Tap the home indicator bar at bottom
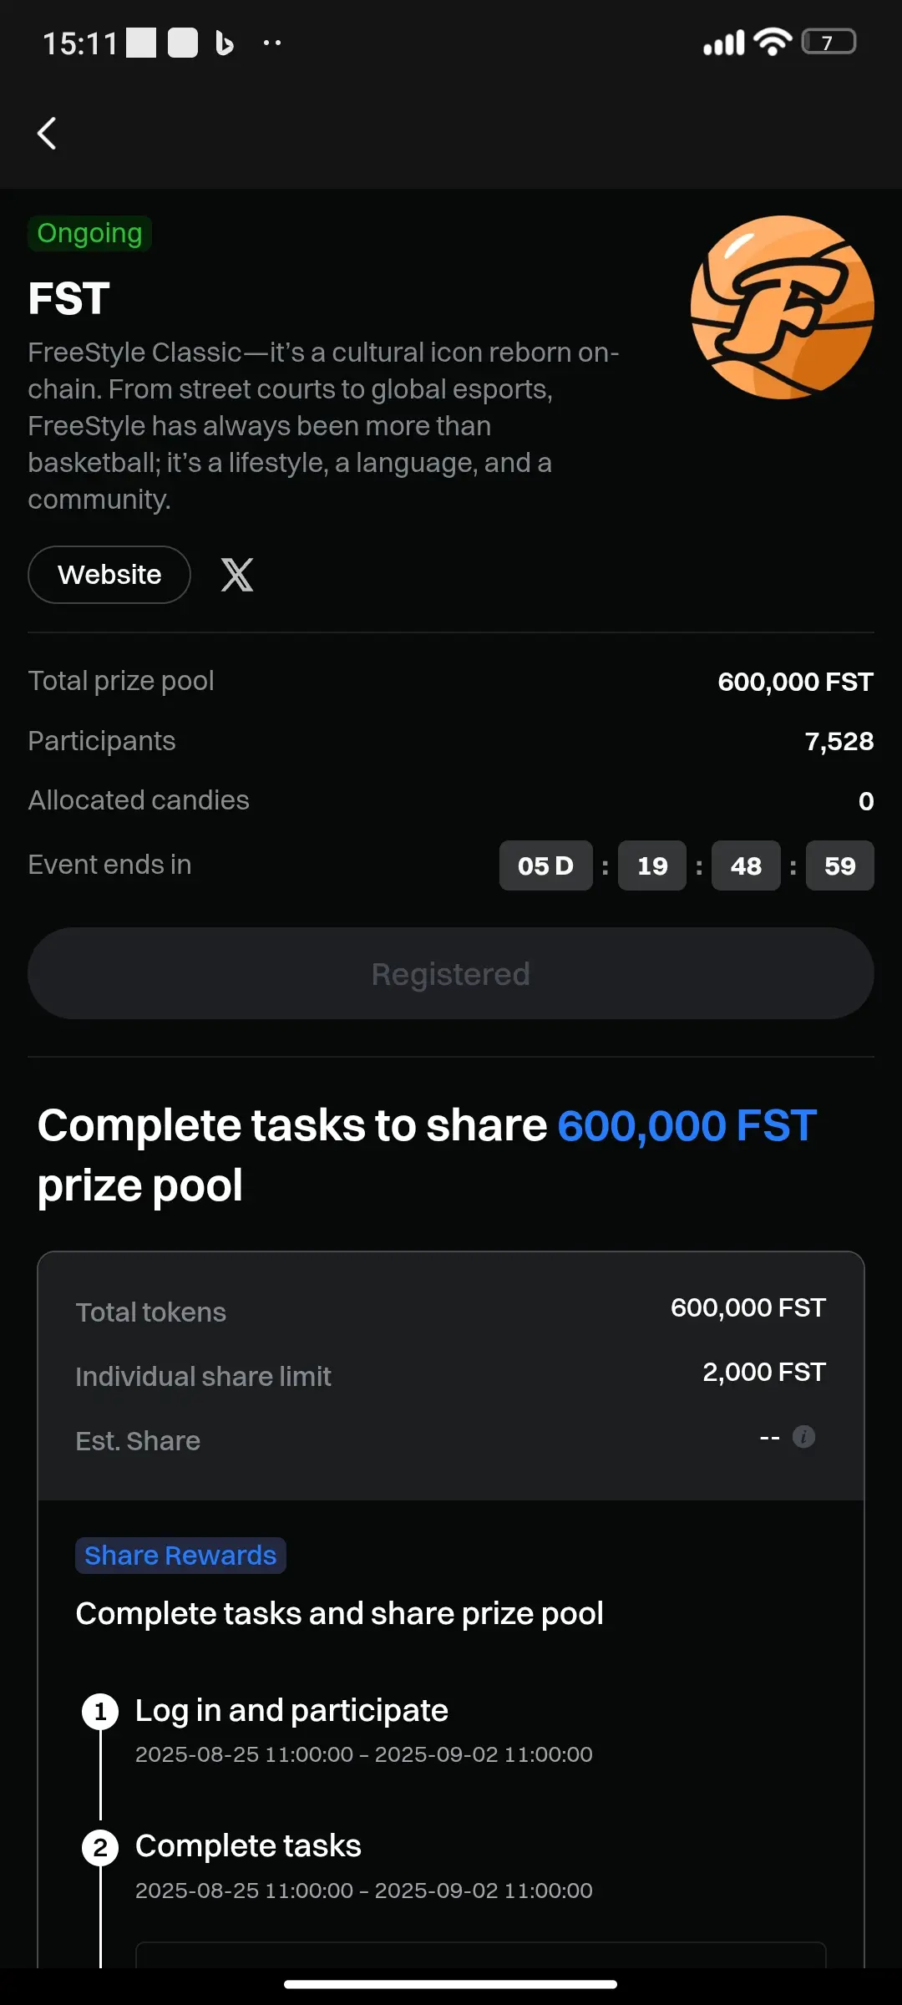Screen dimensions: 902x2005 (x=451, y=1984)
